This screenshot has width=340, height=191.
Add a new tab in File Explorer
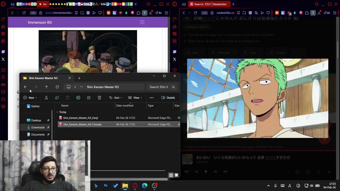[79, 78]
